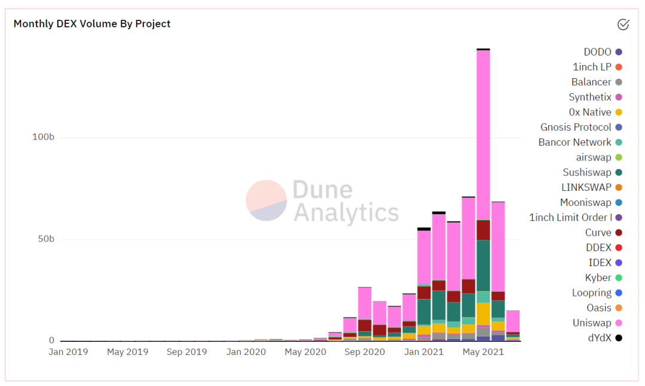Click the purple DODO legend dot
Viewport: 645px width, 386px height.
tap(619, 53)
